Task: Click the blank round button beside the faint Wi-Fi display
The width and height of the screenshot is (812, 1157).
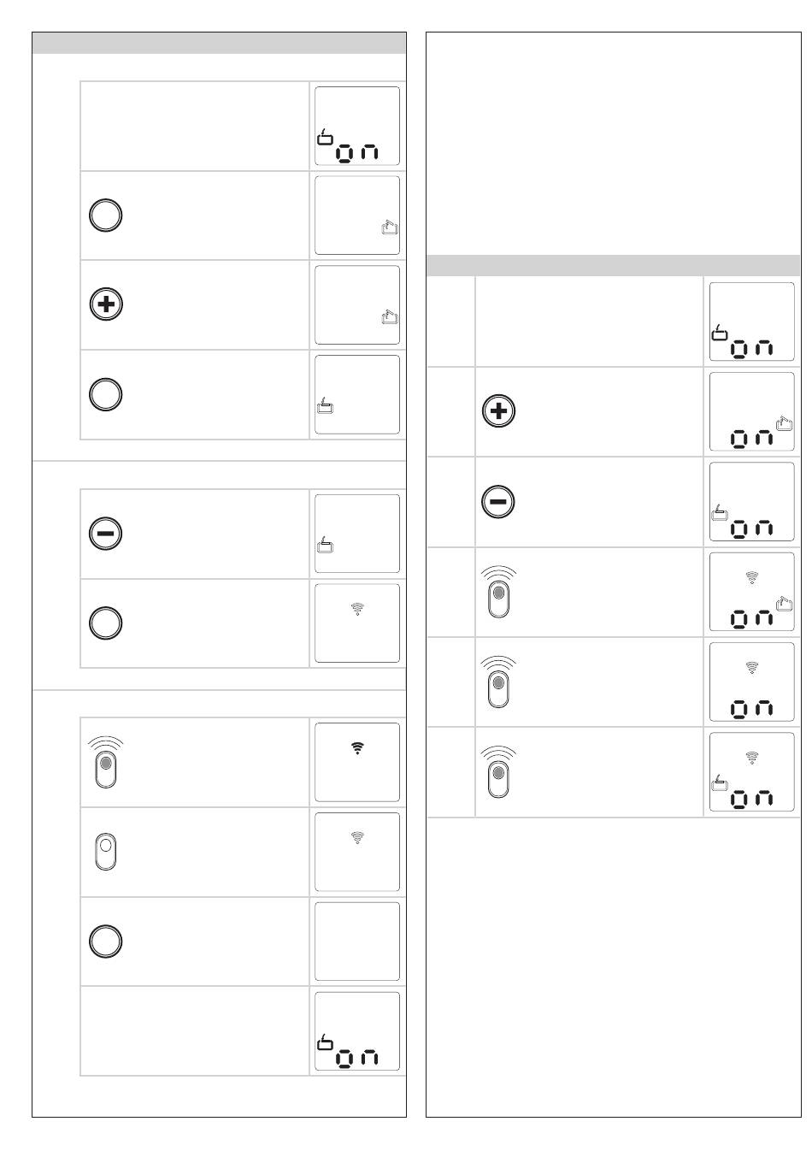Action: point(106,623)
